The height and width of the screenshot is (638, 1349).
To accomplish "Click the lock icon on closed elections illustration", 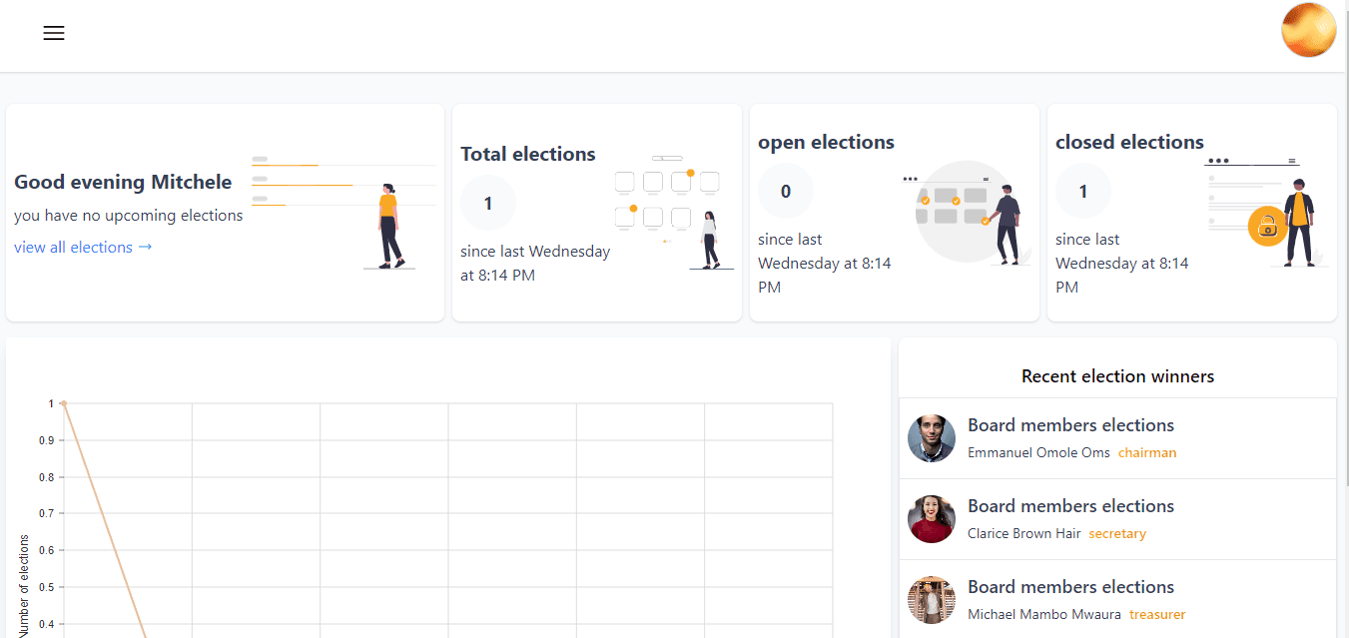I will click(x=1268, y=227).
